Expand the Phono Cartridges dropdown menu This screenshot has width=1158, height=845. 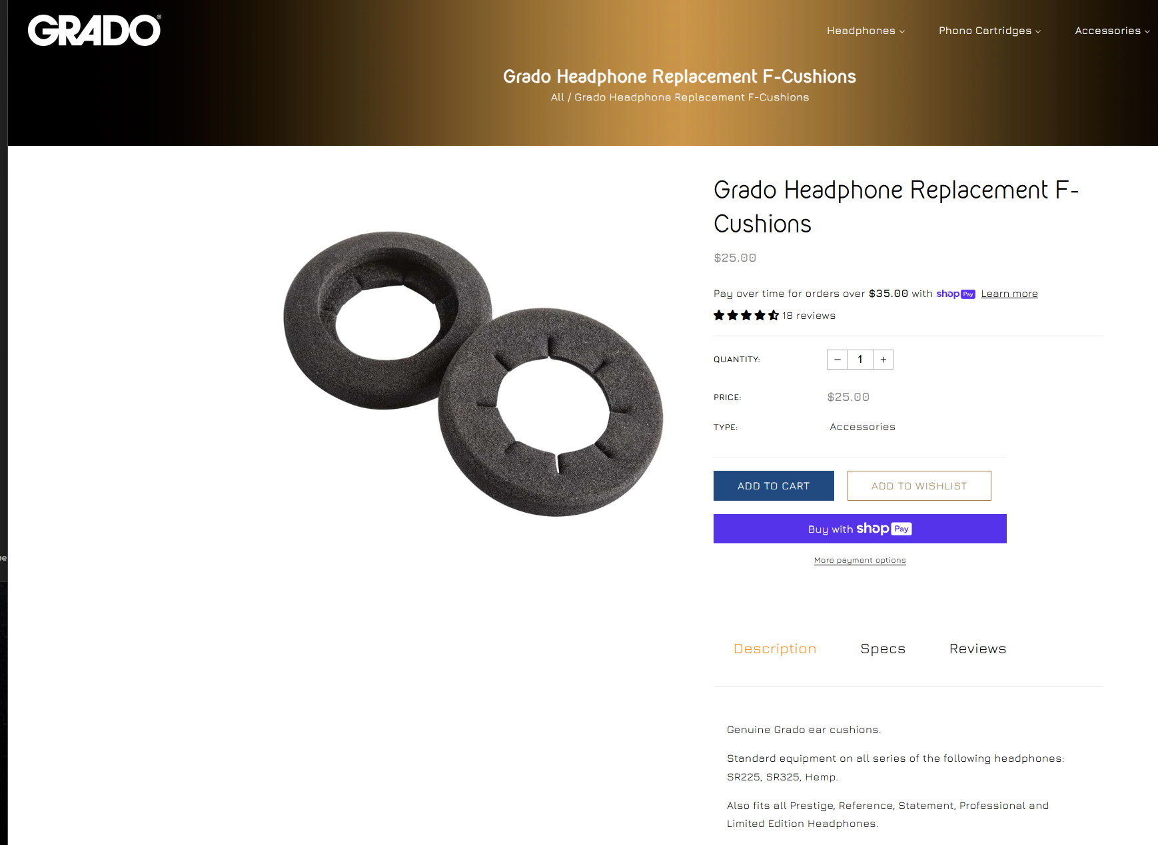pos(989,31)
